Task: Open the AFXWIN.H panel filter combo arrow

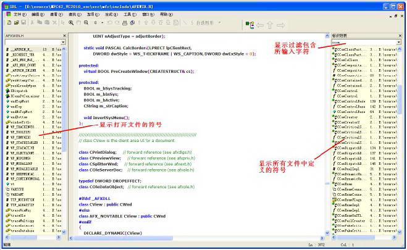Action: [x=64, y=42]
